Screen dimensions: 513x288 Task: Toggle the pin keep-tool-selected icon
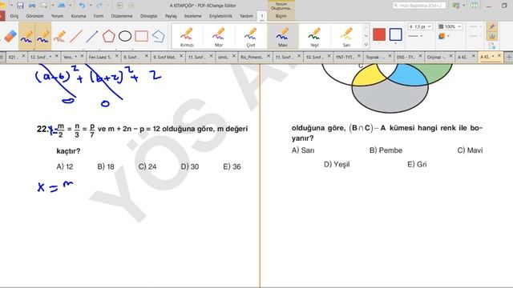coord(491,26)
